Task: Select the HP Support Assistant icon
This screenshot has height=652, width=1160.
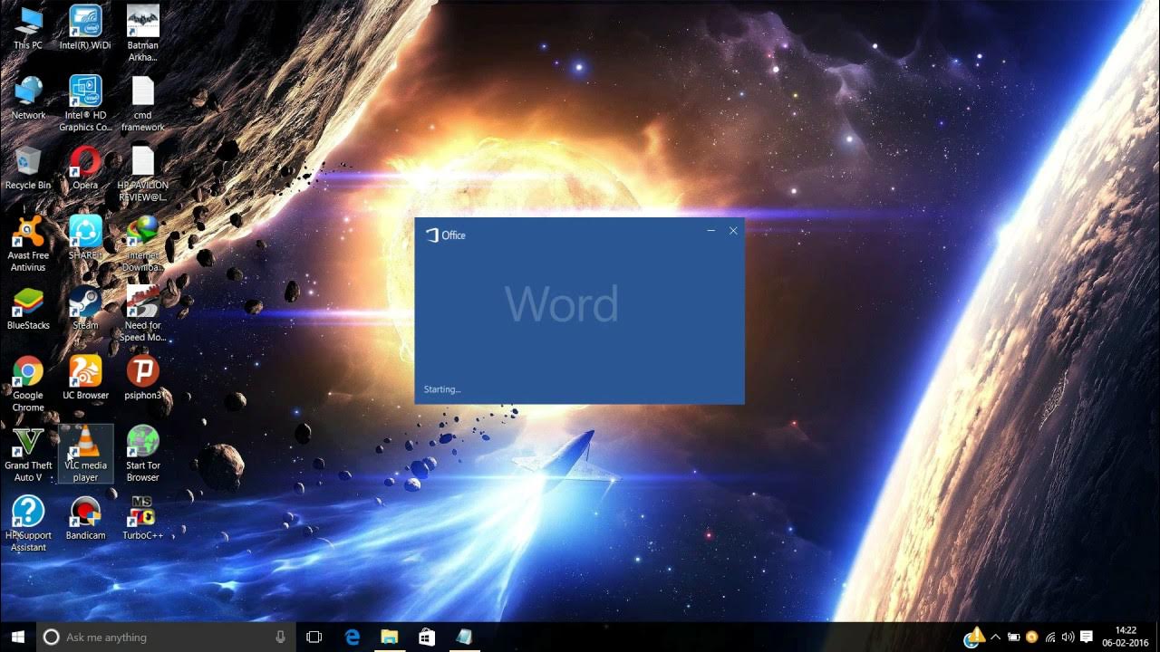Action: 28,523
